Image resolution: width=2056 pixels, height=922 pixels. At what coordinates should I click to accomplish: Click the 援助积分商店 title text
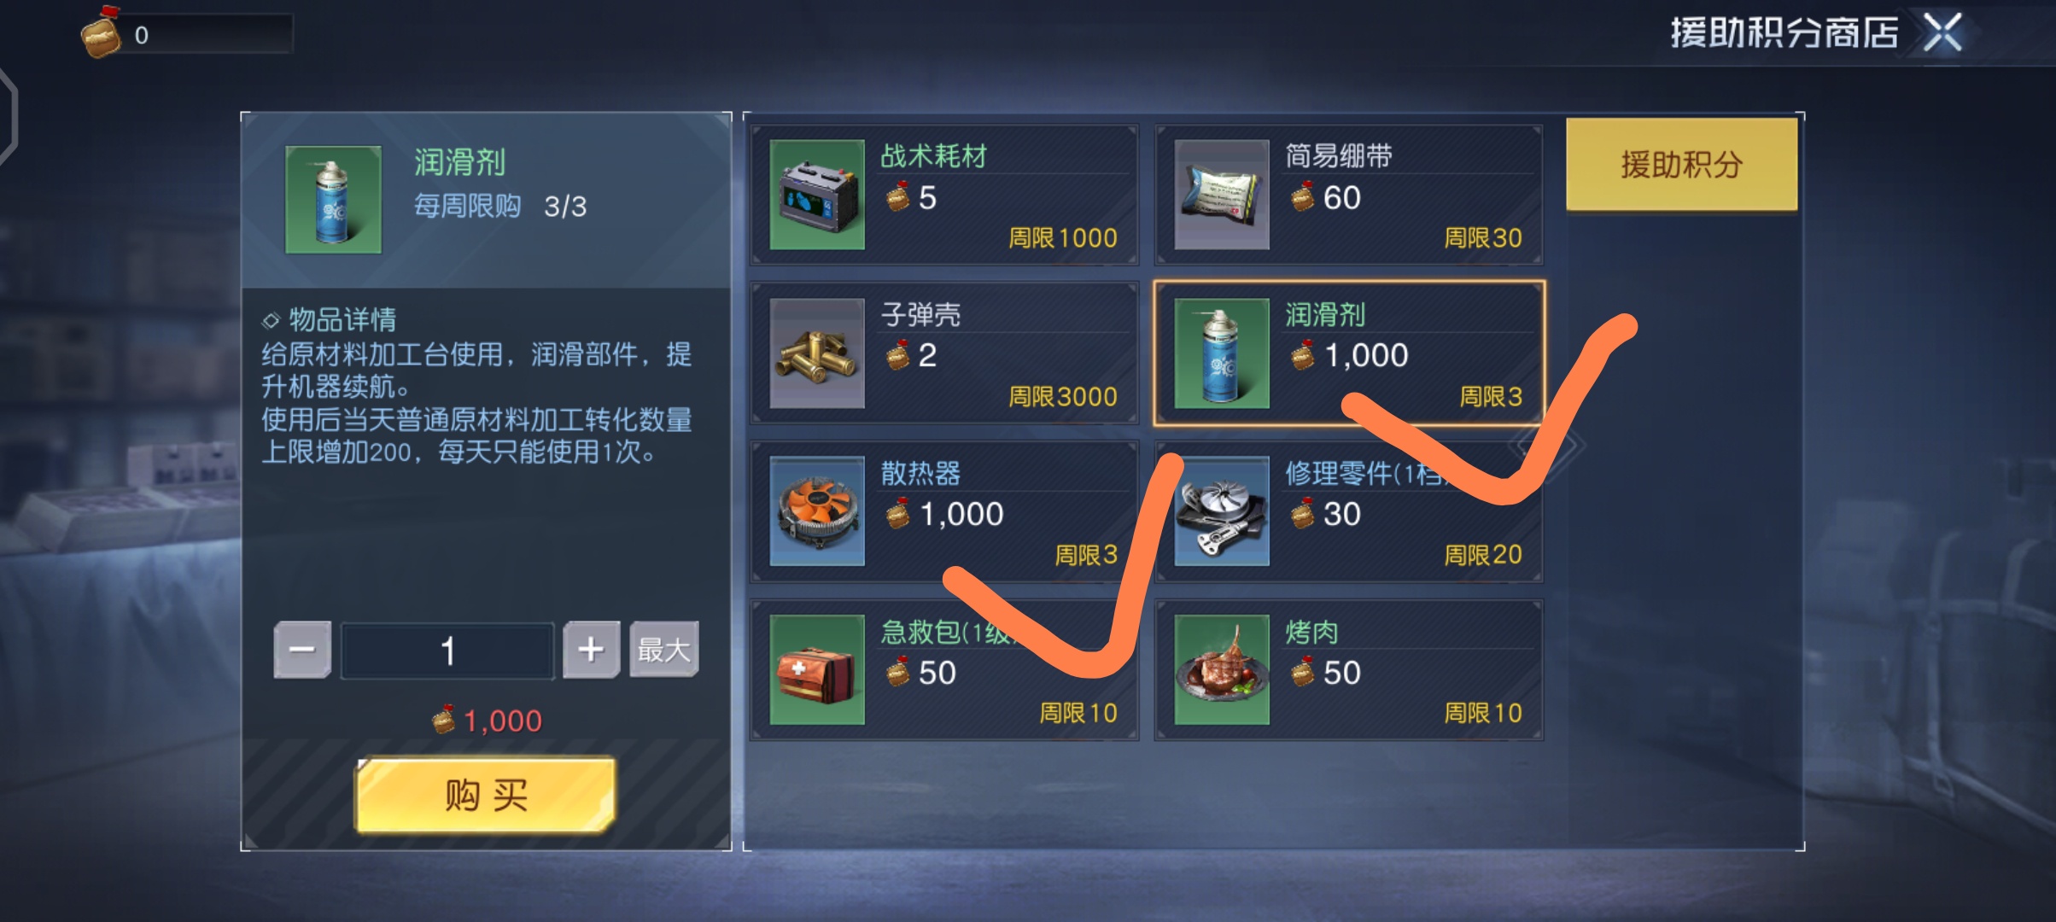(1784, 33)
